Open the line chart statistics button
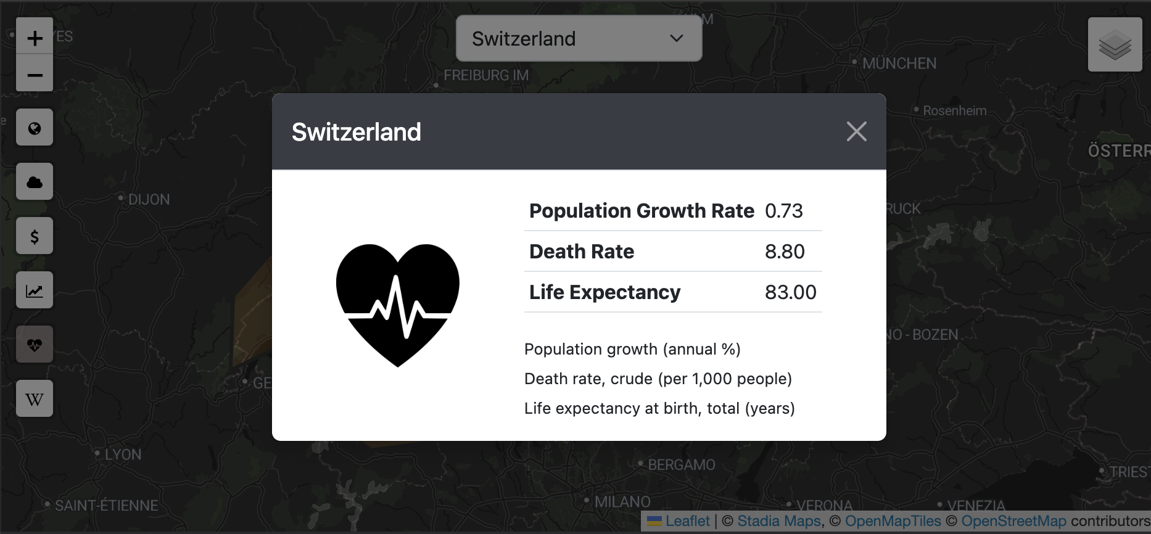The width and height of the screenshot is (1151, 534). (x=35, y=290)
